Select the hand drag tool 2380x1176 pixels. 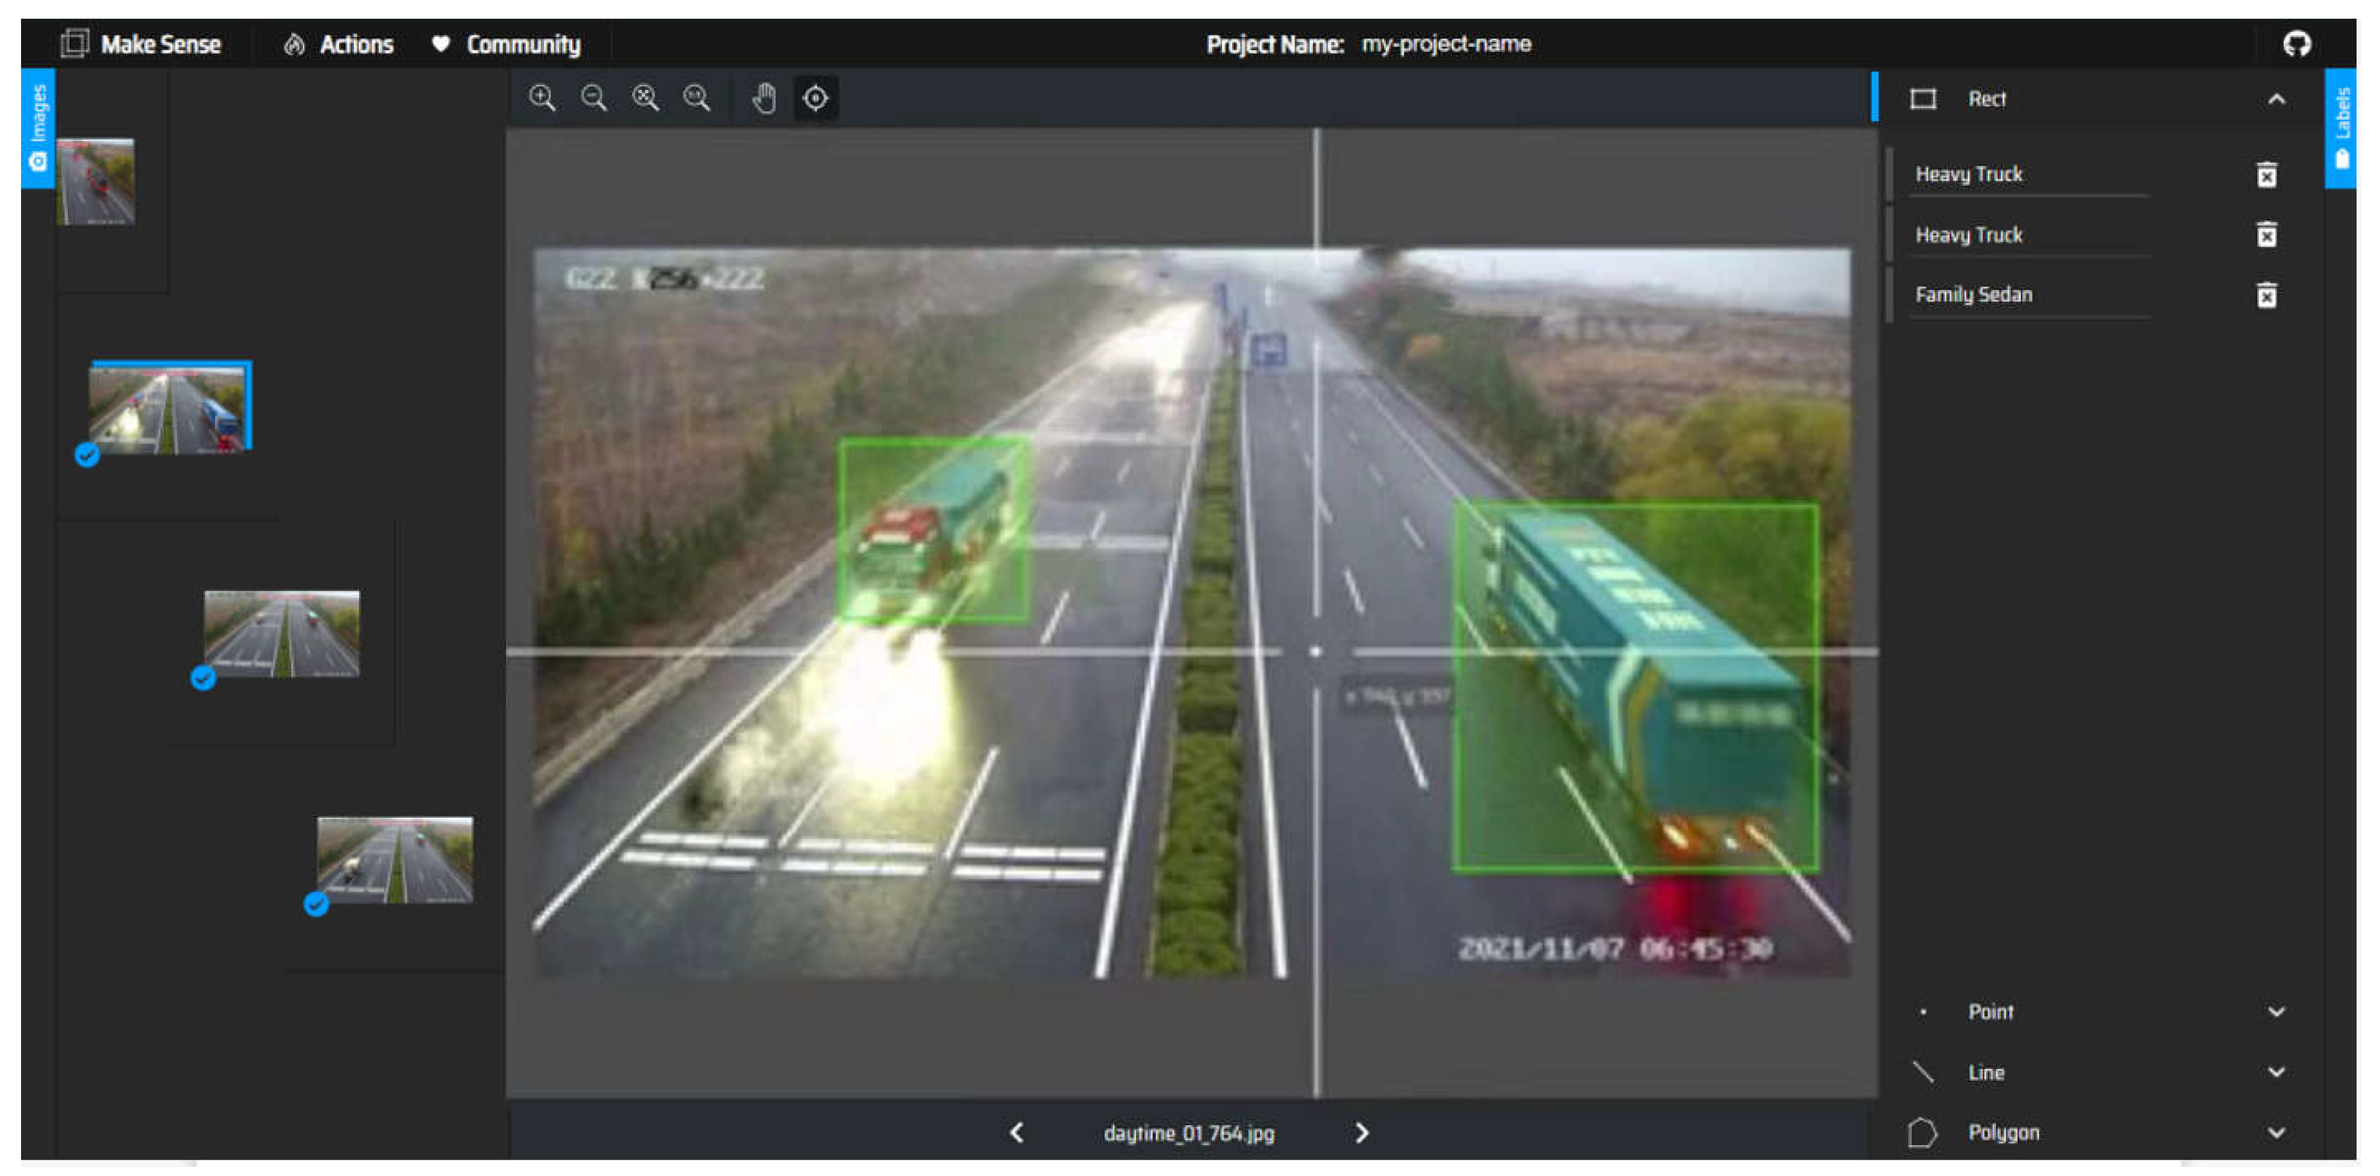point(764,98)
